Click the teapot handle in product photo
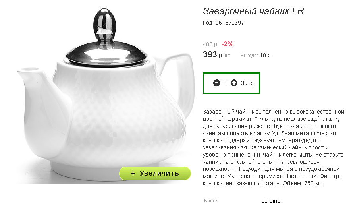 click(x=179, y=78)
